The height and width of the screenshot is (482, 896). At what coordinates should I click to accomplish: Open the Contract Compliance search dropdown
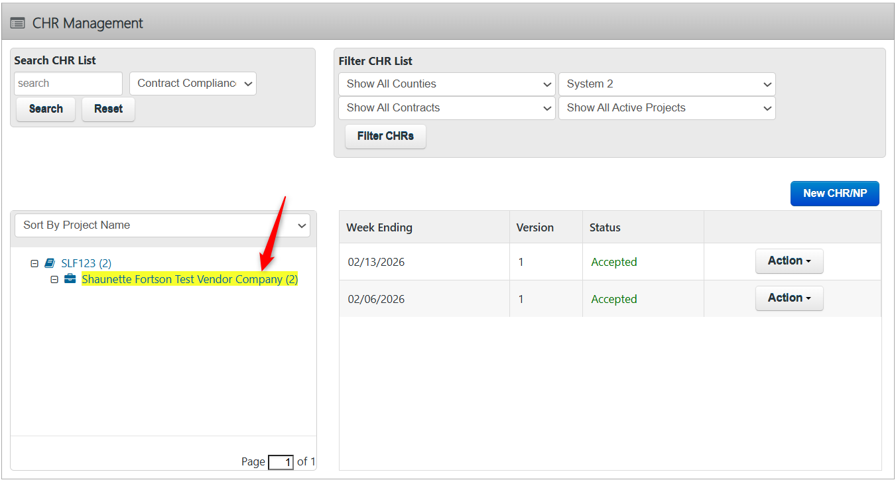pos(192,83)
